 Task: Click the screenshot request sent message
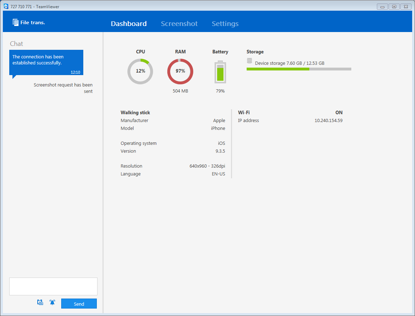(63, 88)
